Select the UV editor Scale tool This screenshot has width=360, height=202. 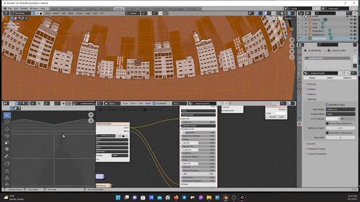click(7, 143)
